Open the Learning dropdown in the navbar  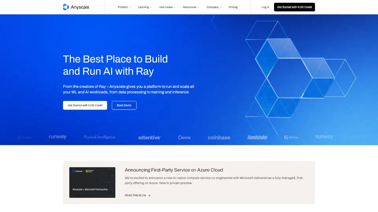click(x=145, y=7)
